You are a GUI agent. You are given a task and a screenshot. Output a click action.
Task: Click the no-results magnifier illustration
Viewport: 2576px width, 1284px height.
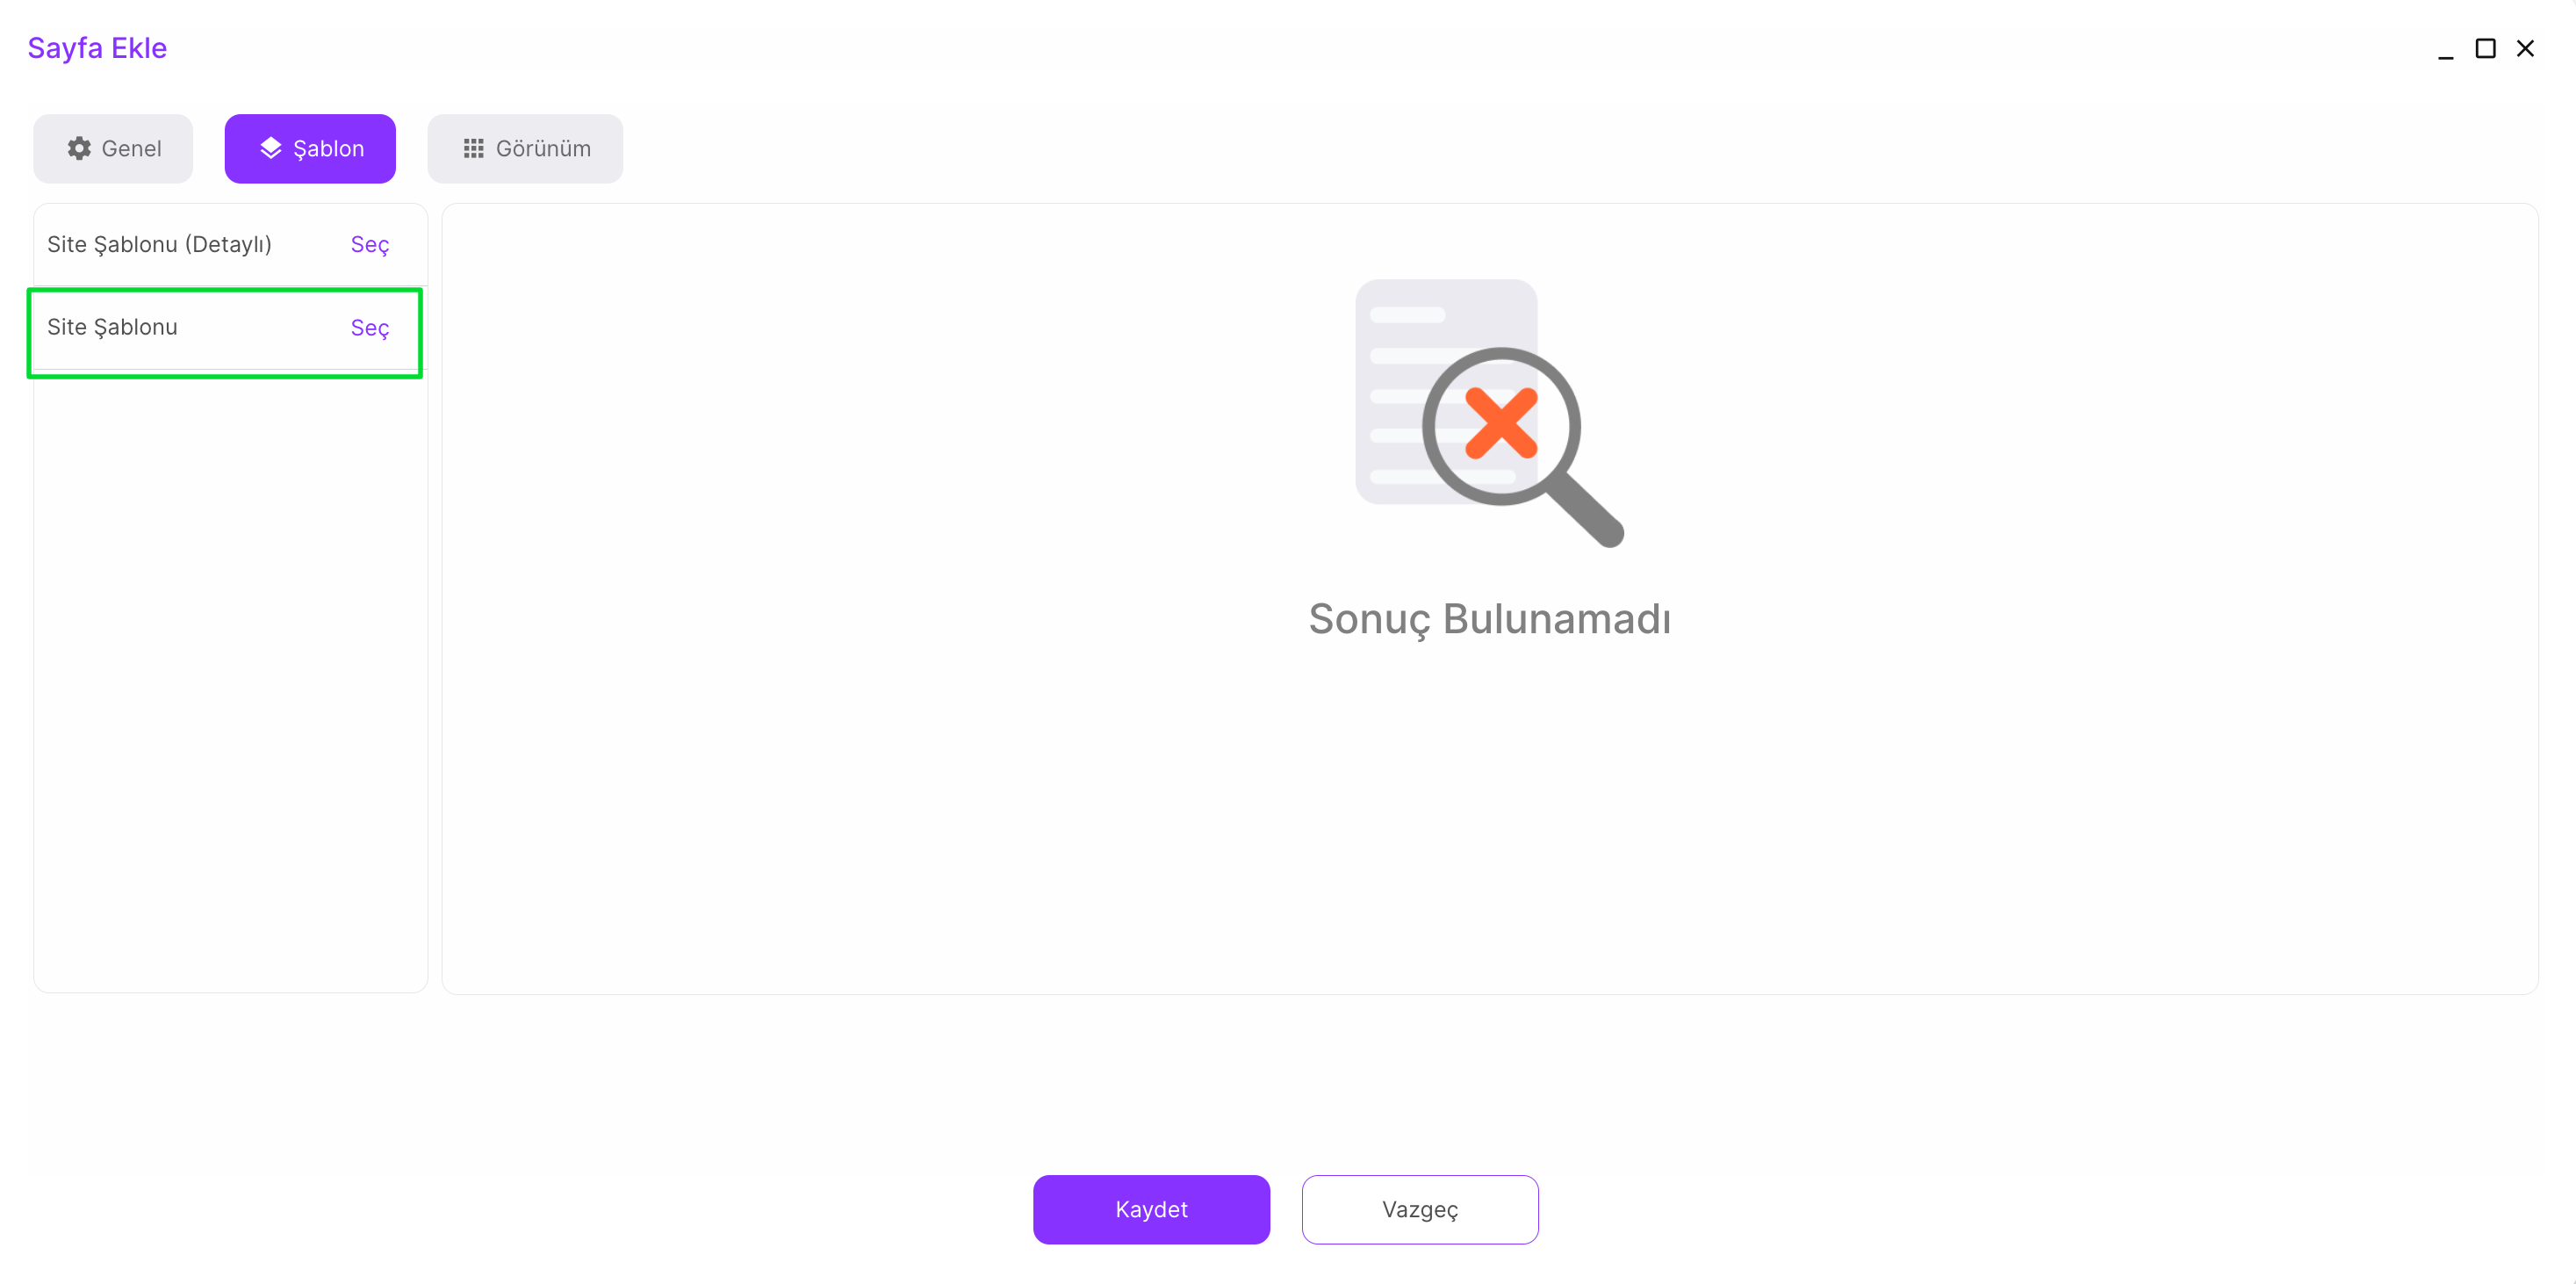(x=1488, y=412)
